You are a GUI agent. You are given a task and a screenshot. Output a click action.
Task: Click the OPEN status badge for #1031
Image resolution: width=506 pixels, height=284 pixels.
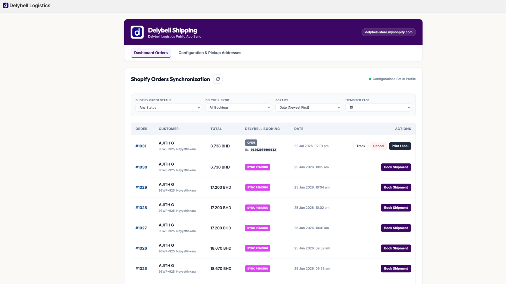coord(251,143)
